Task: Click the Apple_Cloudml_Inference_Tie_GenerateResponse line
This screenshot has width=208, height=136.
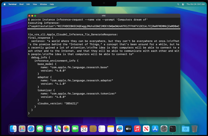Action: click(73, 34)
